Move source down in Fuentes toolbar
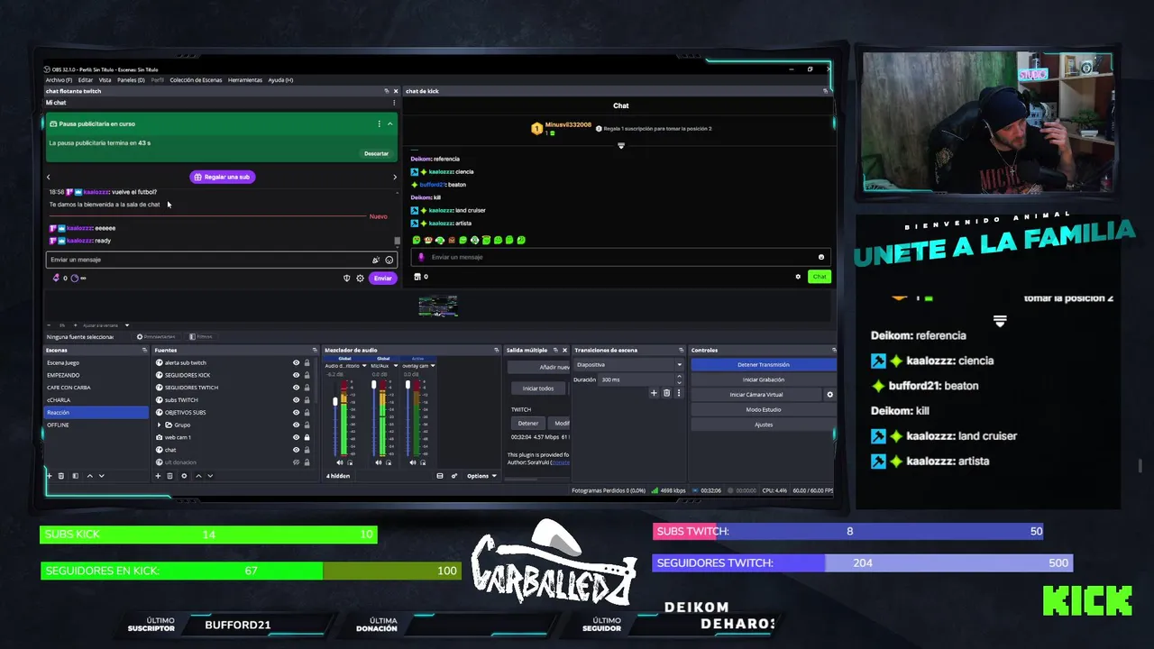 tap(210, 476)
